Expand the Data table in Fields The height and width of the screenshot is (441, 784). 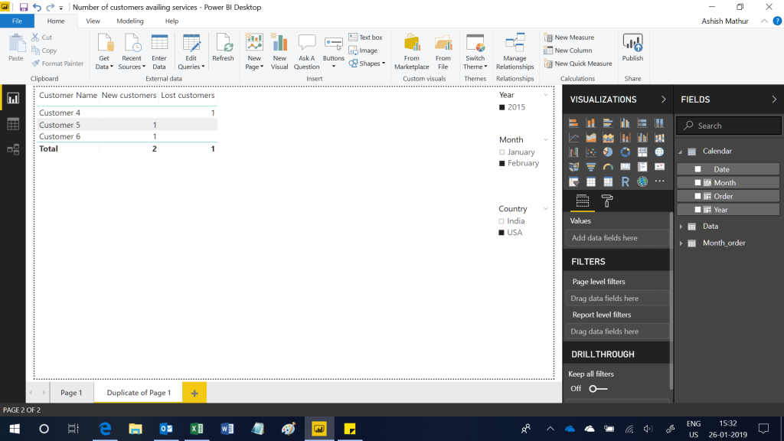681,227
